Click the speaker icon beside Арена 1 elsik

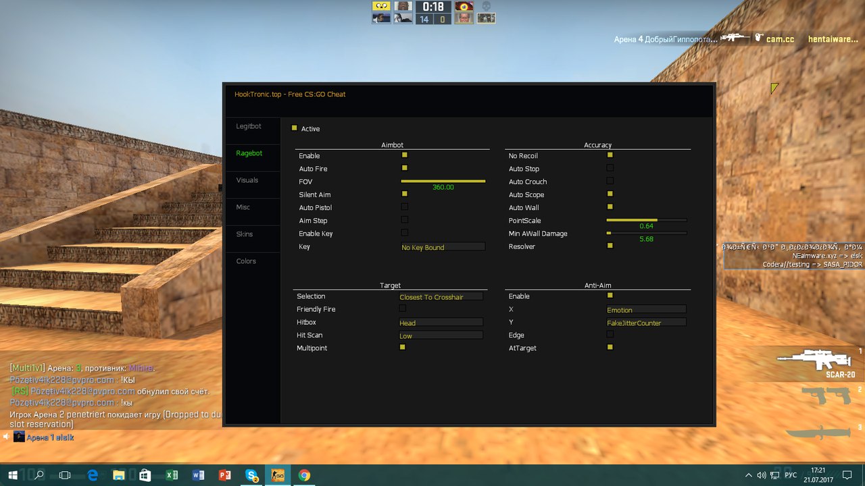[5, 437]
